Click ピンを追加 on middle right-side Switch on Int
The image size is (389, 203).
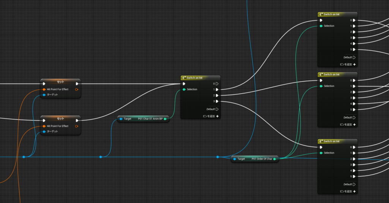pyautogui.click(x=348, y=125)
